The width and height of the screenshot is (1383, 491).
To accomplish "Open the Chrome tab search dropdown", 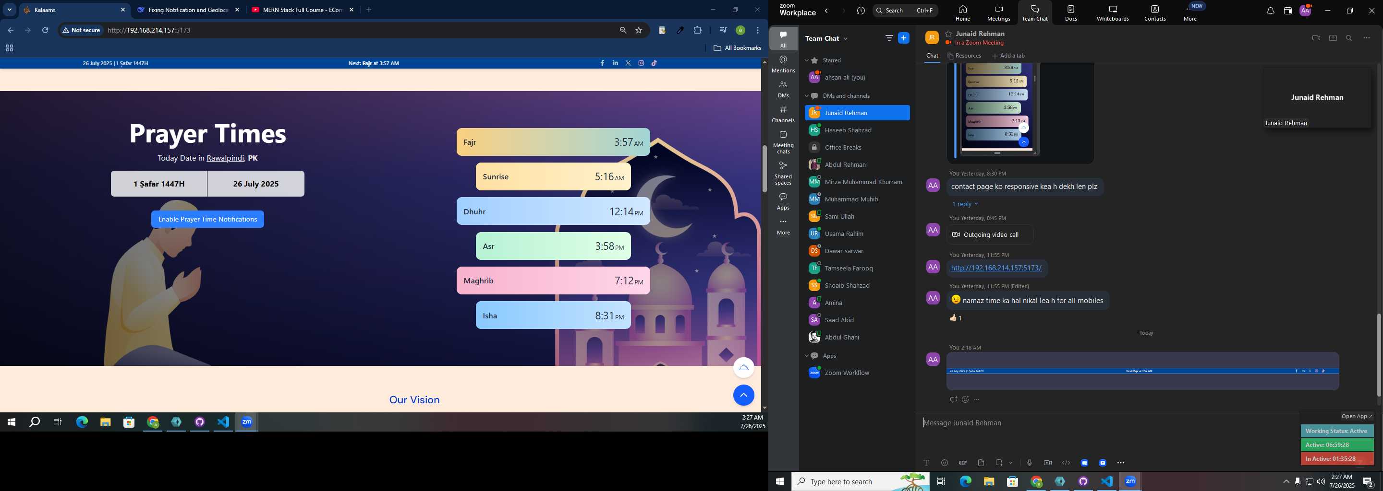I will 10,10.
